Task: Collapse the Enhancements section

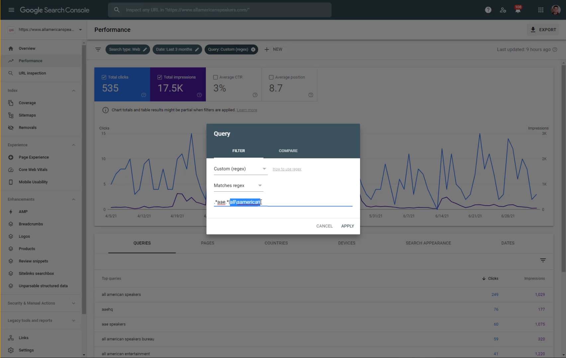Action: click(x=73, y=199)
